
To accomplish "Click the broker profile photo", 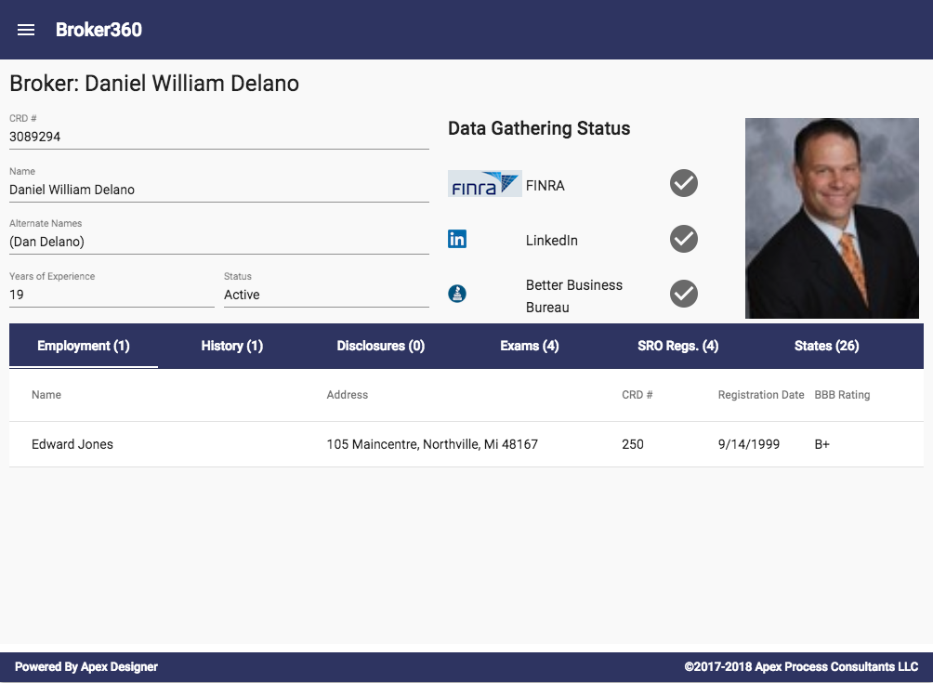I will point(832,218).
